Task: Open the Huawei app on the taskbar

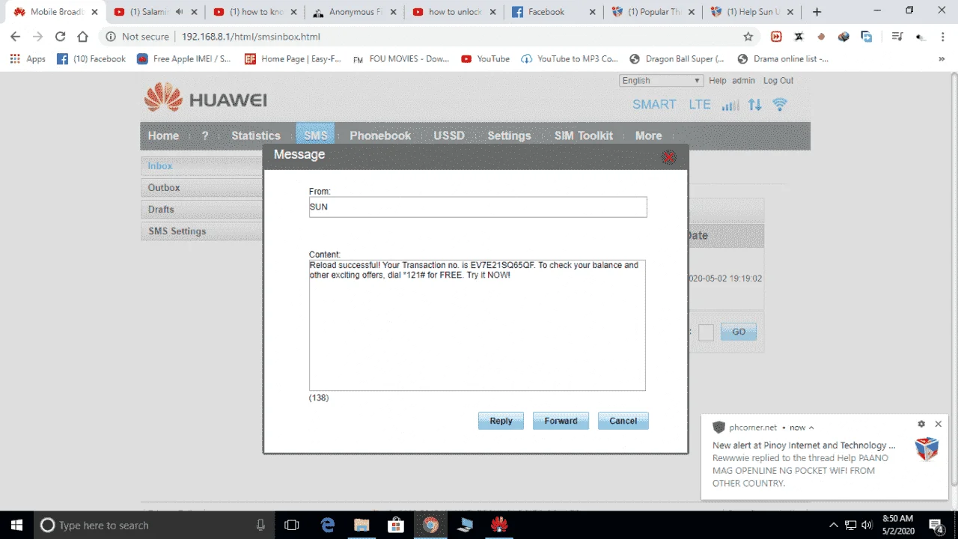Action: point(499,525)
